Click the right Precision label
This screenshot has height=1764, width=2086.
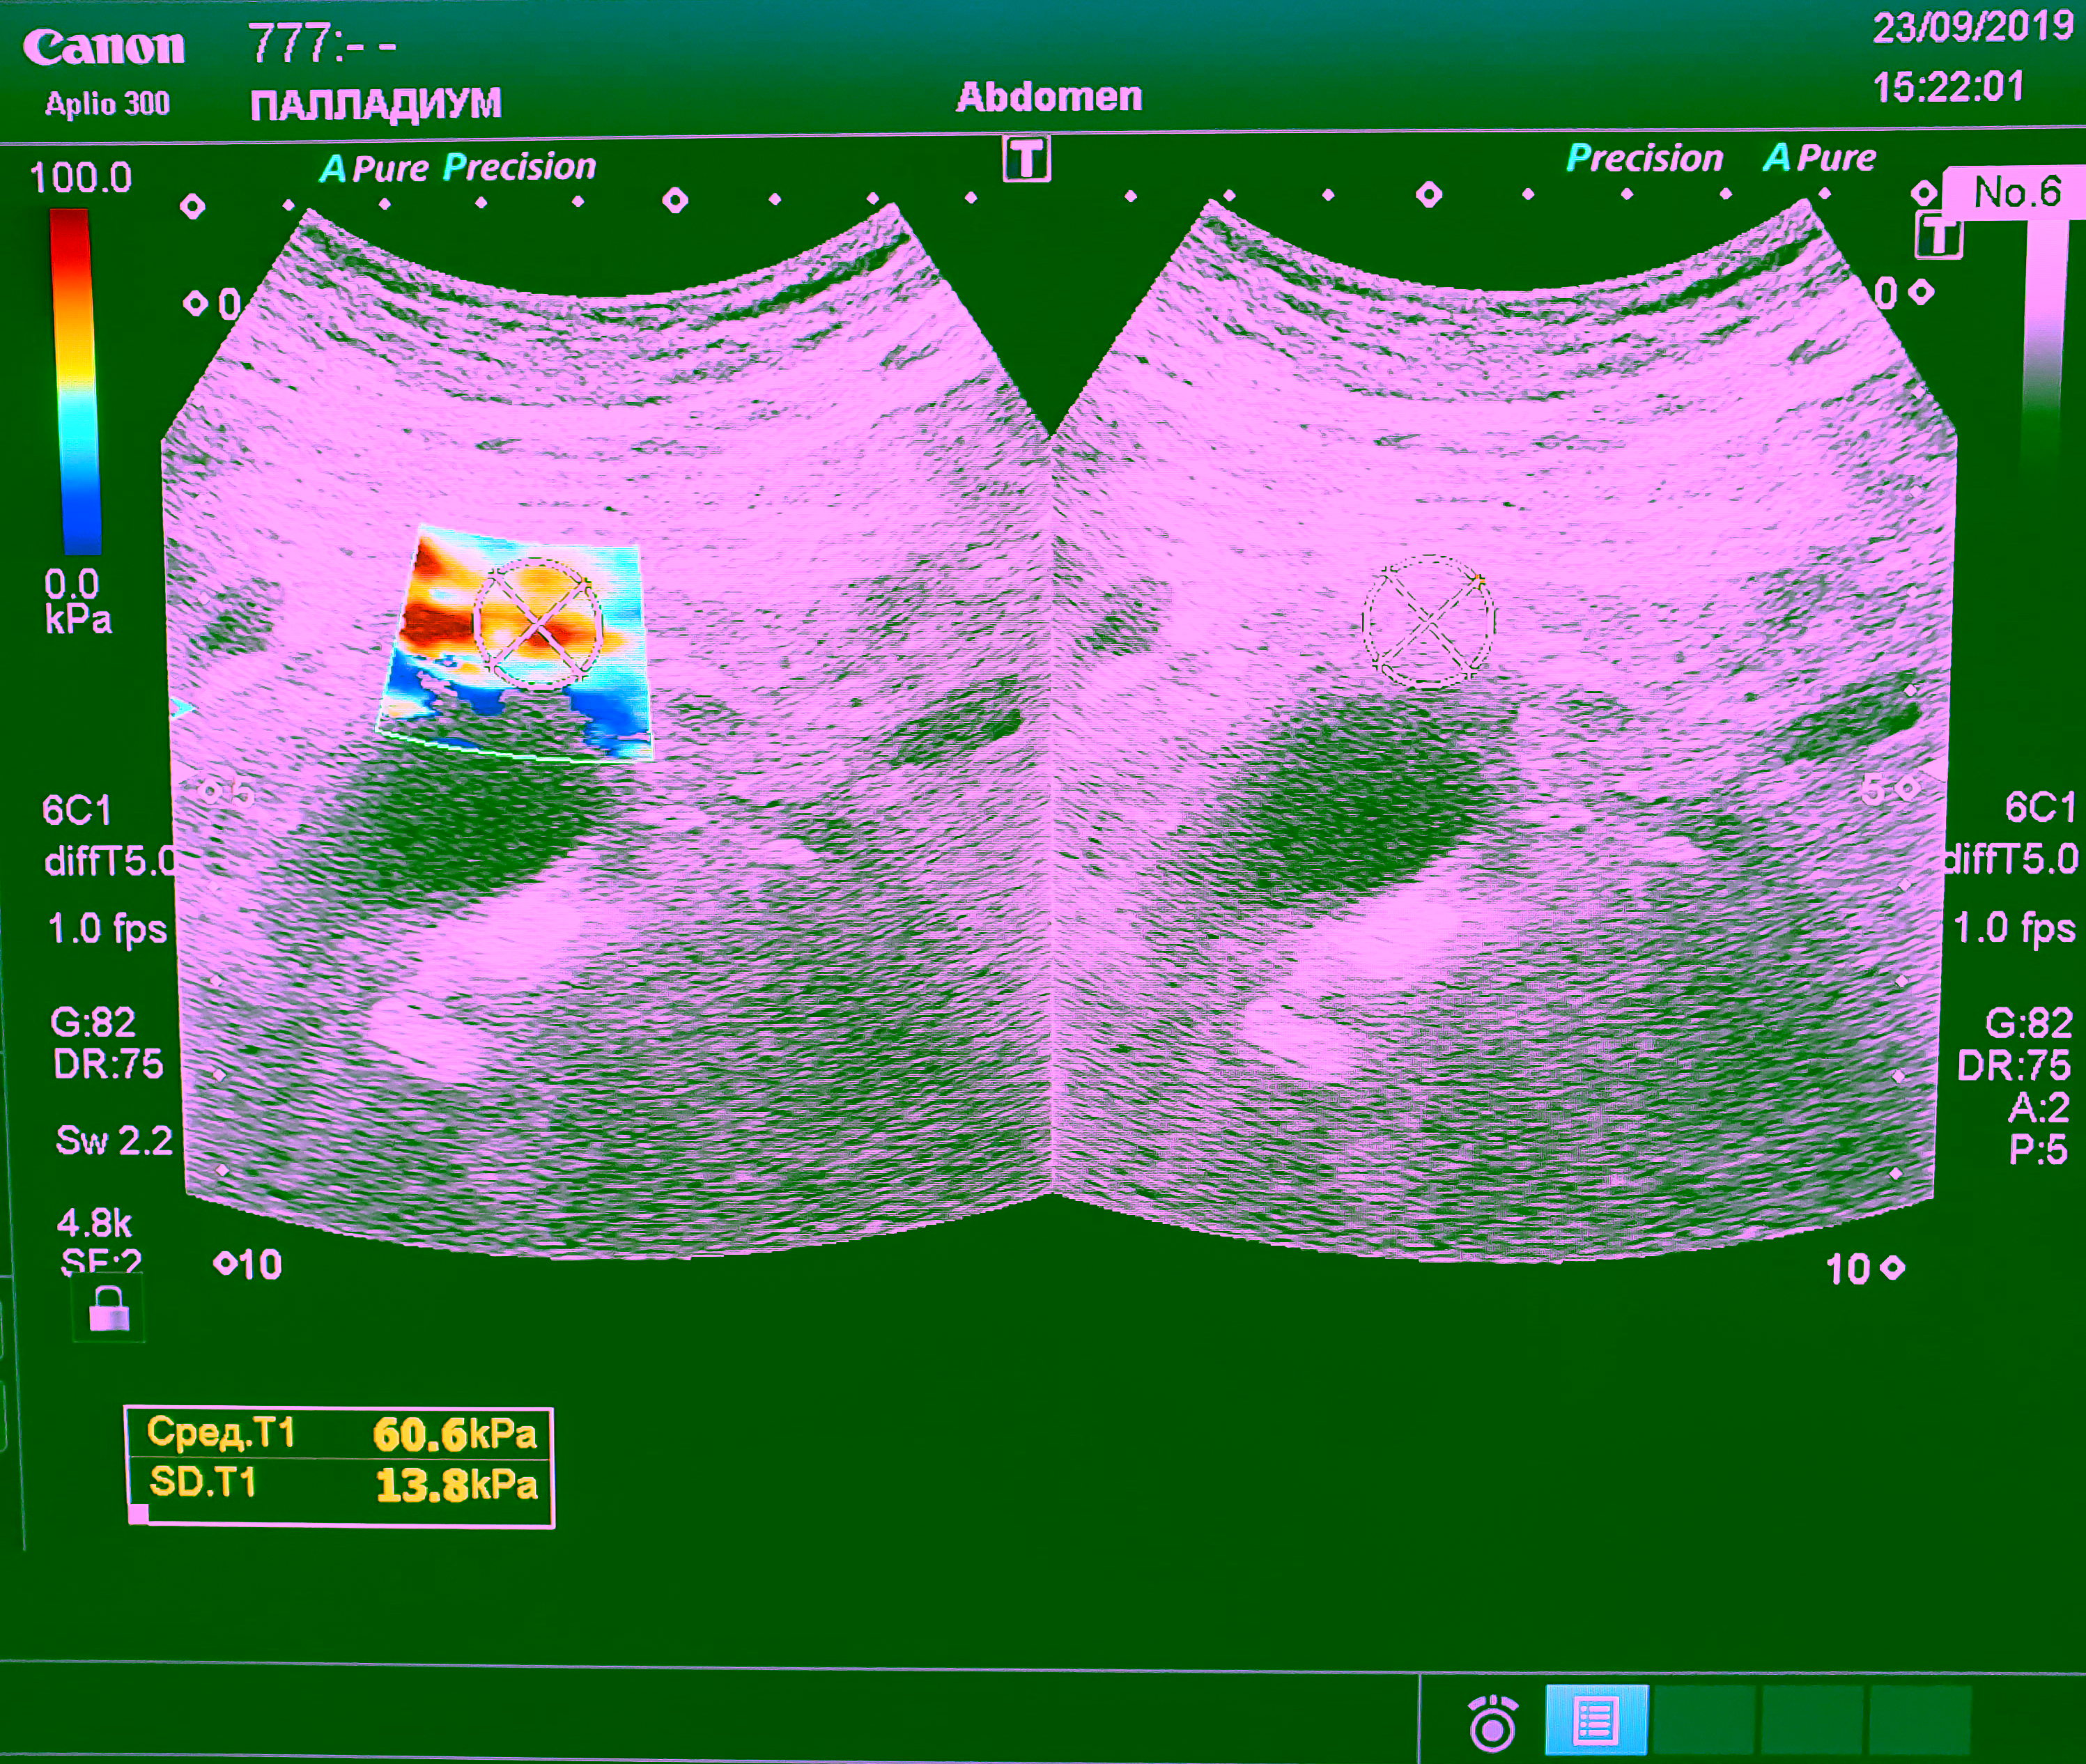[1645, 158]
